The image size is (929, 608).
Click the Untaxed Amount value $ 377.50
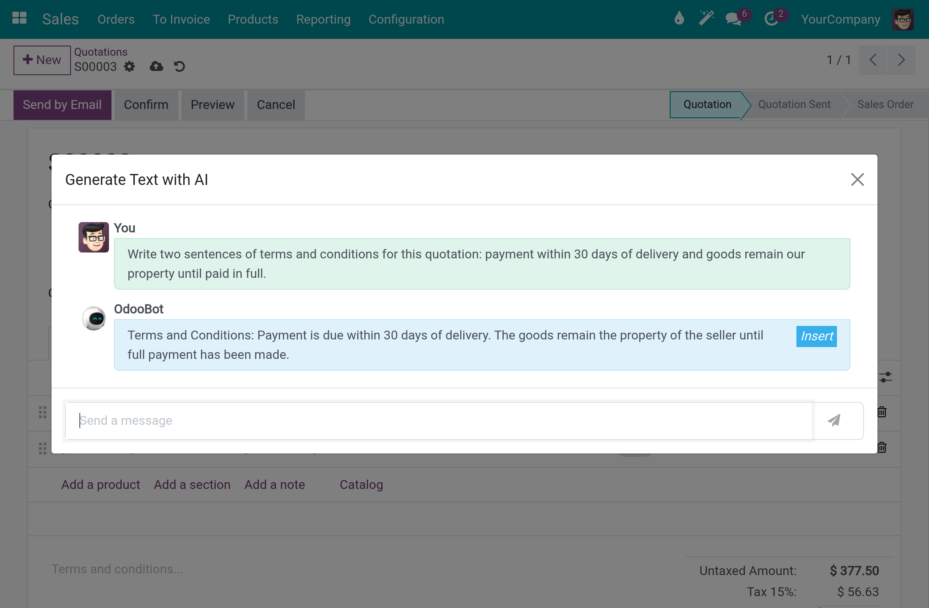854,571
